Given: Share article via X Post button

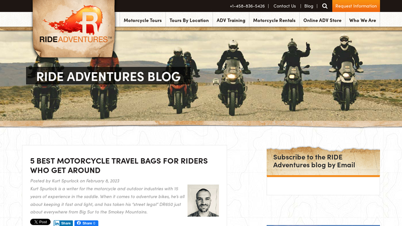Looking at the screenshot, I should click(x=40, y=222).
